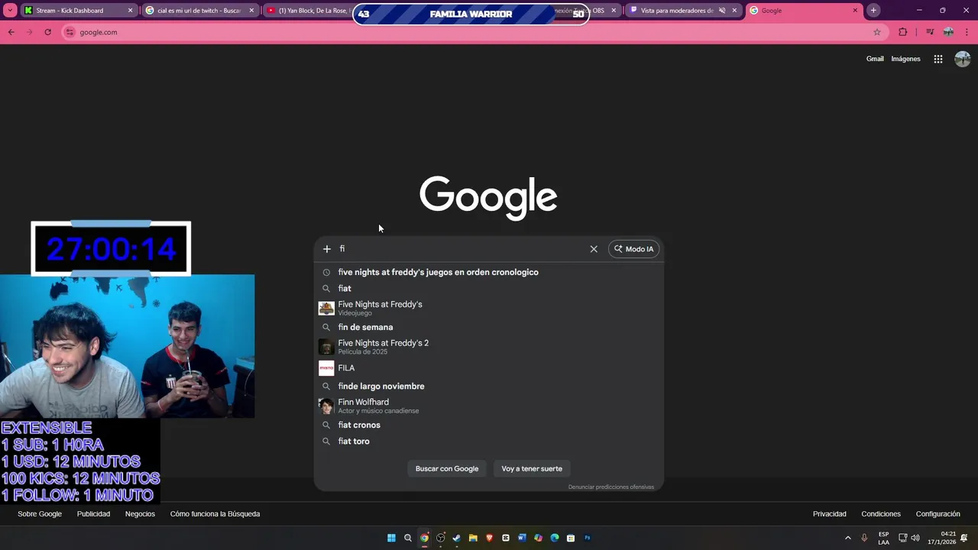Open the Windows Start menu

coord(391,538)
